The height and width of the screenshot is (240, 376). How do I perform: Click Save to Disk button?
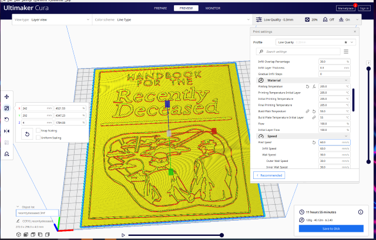click(331, 228)
